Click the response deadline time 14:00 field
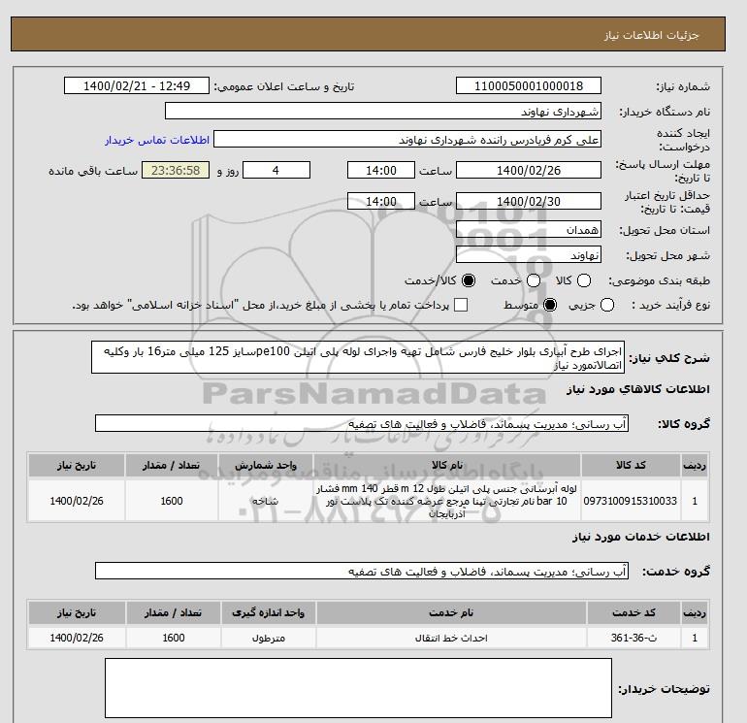 381,170
